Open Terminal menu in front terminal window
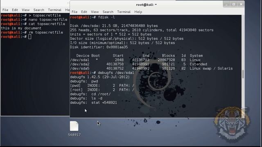 [124, 12]
